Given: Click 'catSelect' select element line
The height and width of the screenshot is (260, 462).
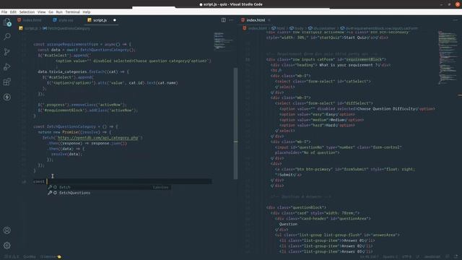Looking at the screenshot, I should [323, 82].
